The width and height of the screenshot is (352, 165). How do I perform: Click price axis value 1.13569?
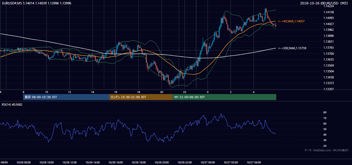pos(329,65)
